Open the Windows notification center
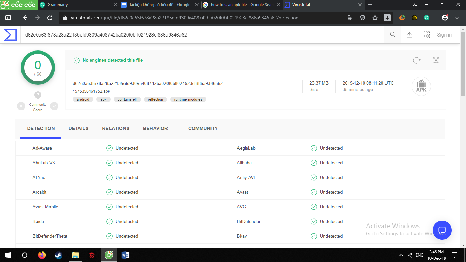466x262 pixels. [455, 255]
